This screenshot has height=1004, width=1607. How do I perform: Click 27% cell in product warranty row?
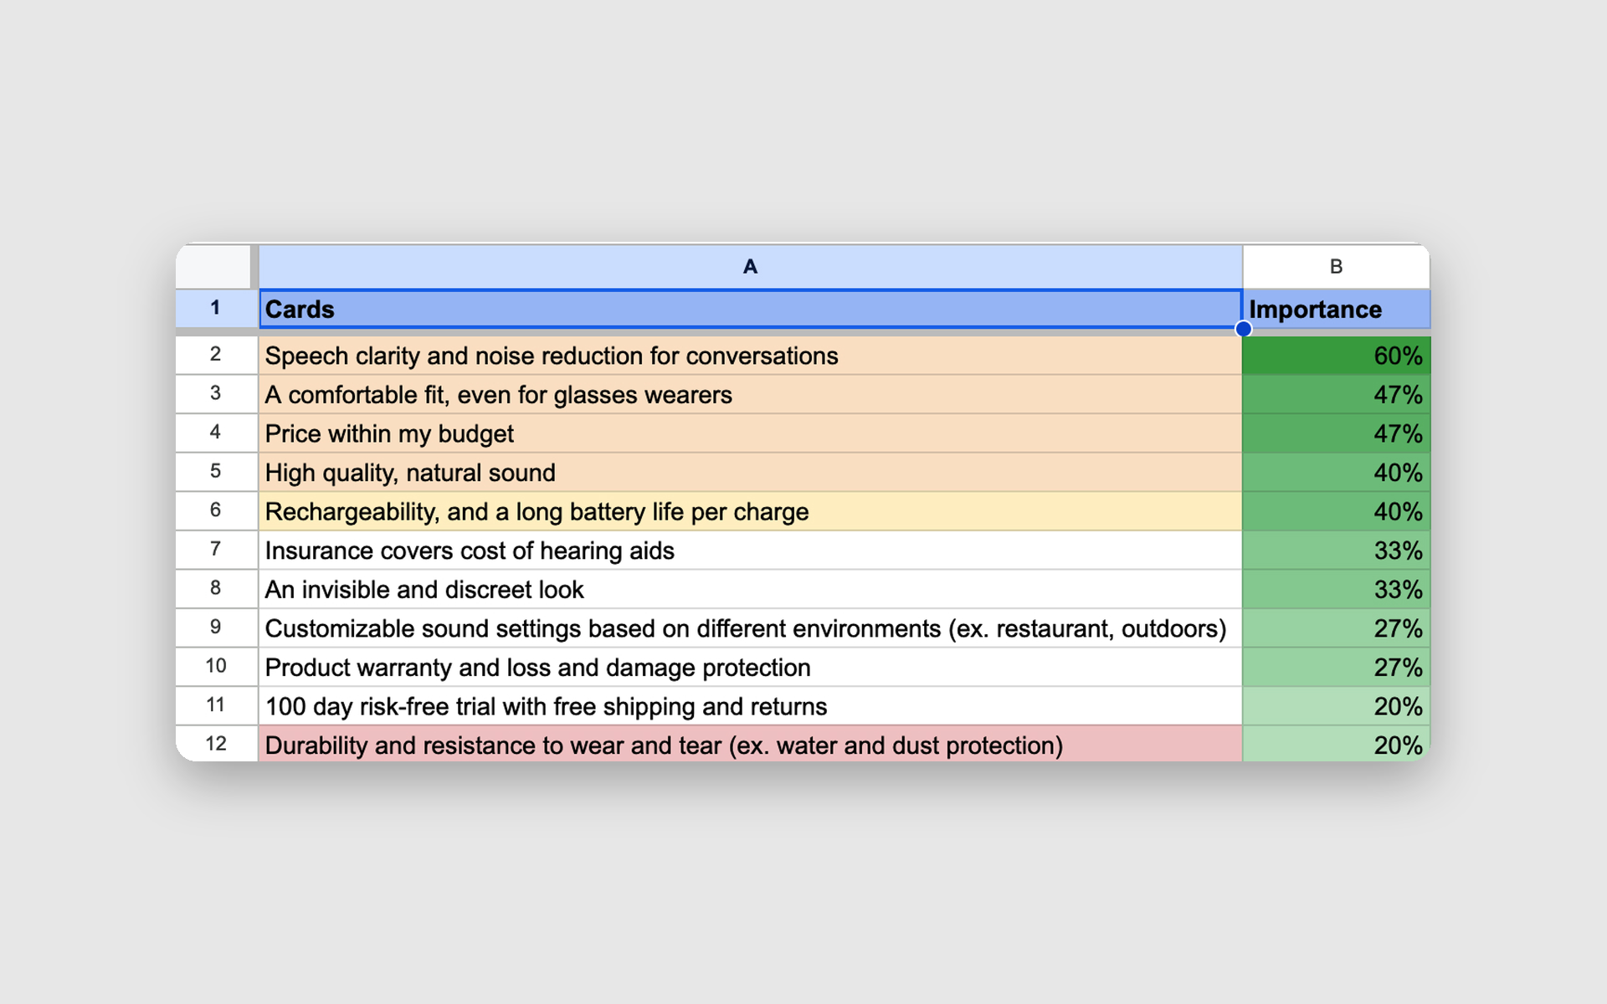click(1337, 667)
